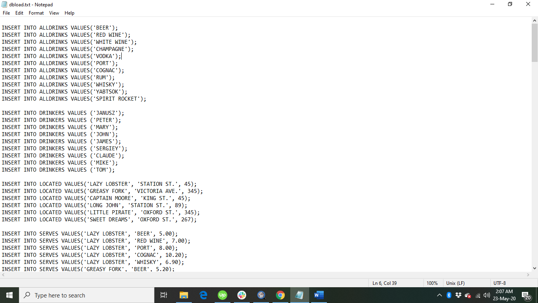Open the Upwork app from the taskbar
The width and height of the screenshot is (538, 303).
[222, 295]
